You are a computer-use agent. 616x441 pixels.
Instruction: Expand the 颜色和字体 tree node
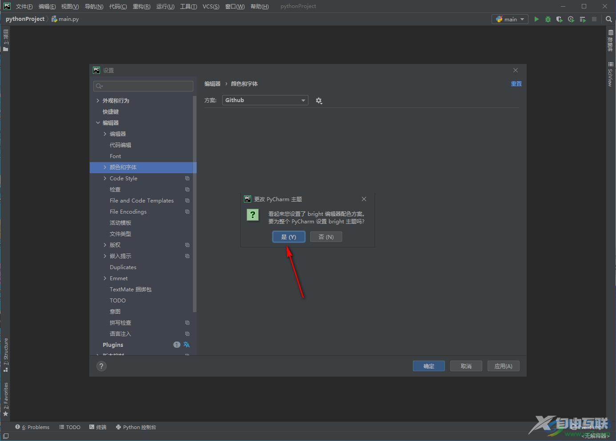105,167
